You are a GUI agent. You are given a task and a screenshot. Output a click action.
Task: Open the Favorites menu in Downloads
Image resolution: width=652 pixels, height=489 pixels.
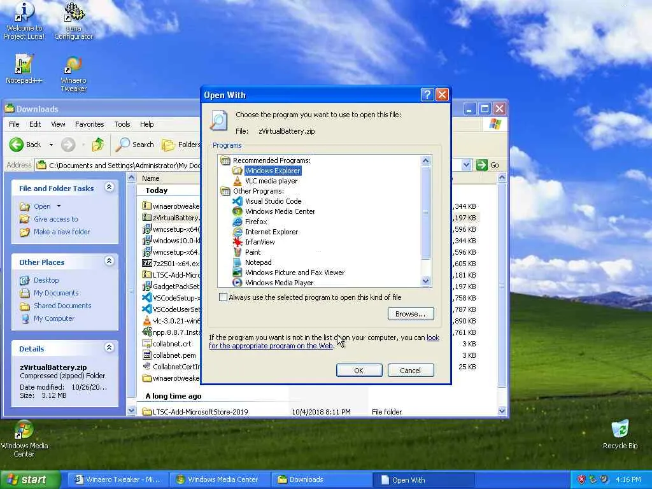click(89, 124)
